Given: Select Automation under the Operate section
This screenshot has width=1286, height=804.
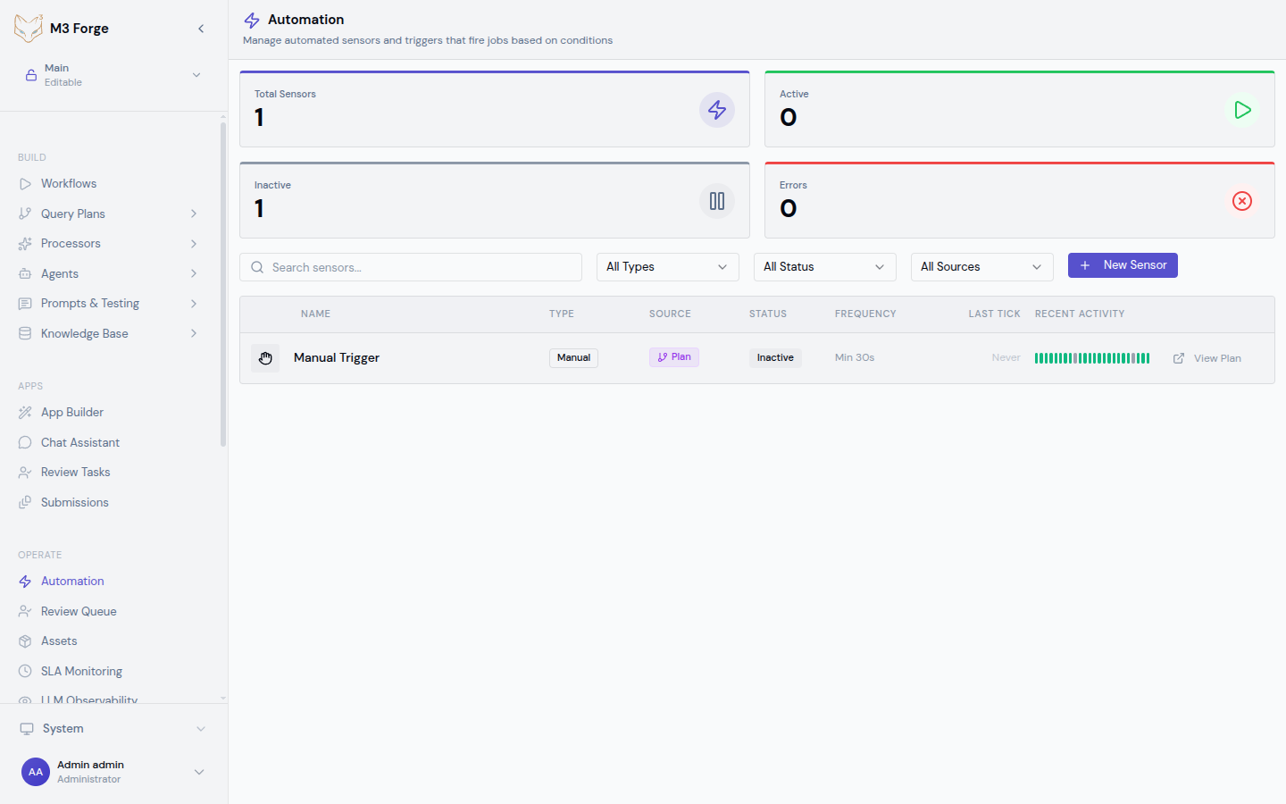Looking at the screenshot, I should coord(72,581).
